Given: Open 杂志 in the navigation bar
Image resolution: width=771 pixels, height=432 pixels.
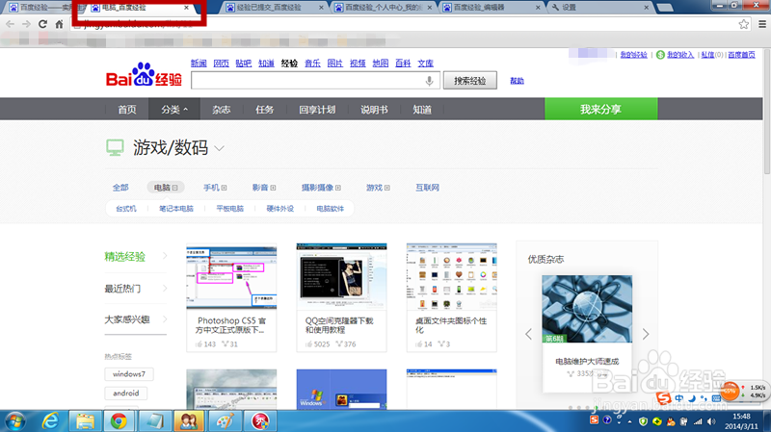Looking at the screenshot, I should tap(222, 109).
